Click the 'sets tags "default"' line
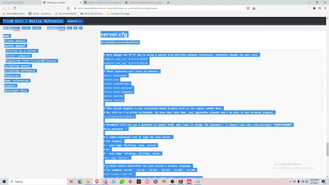329x185 pixels. point(117,158)
